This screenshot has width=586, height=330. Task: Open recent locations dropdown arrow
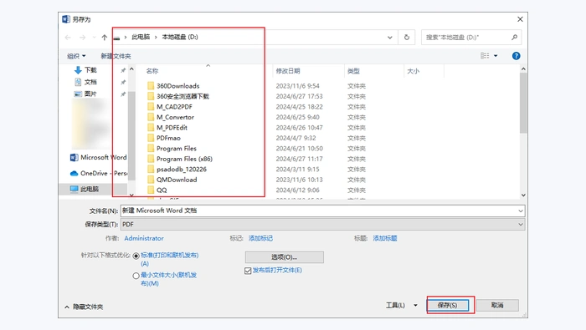(x=94, y=38)
